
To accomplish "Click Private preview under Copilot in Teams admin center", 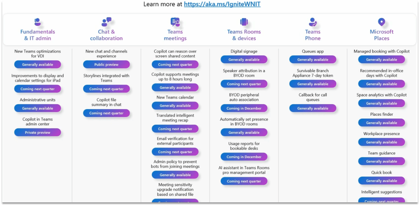I will pyautogui.click(x=37, y=133).
